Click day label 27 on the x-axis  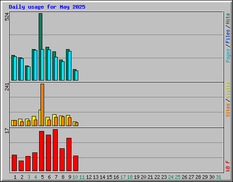191,177
